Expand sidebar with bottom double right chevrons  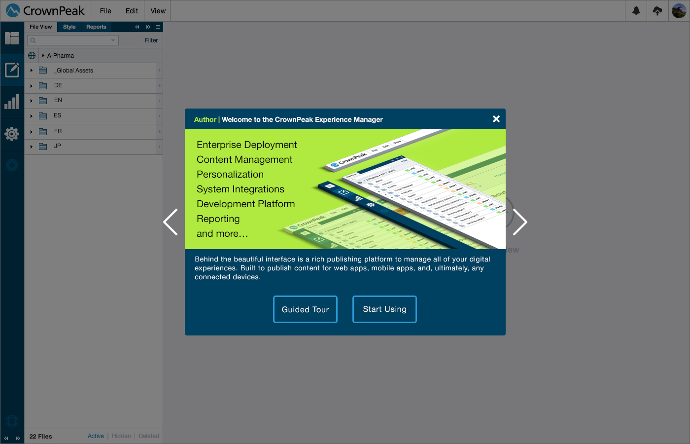[18, 438]
